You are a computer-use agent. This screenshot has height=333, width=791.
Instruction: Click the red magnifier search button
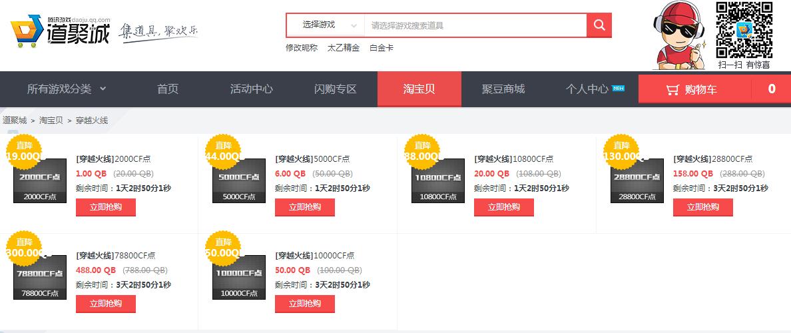pos(599,25)
